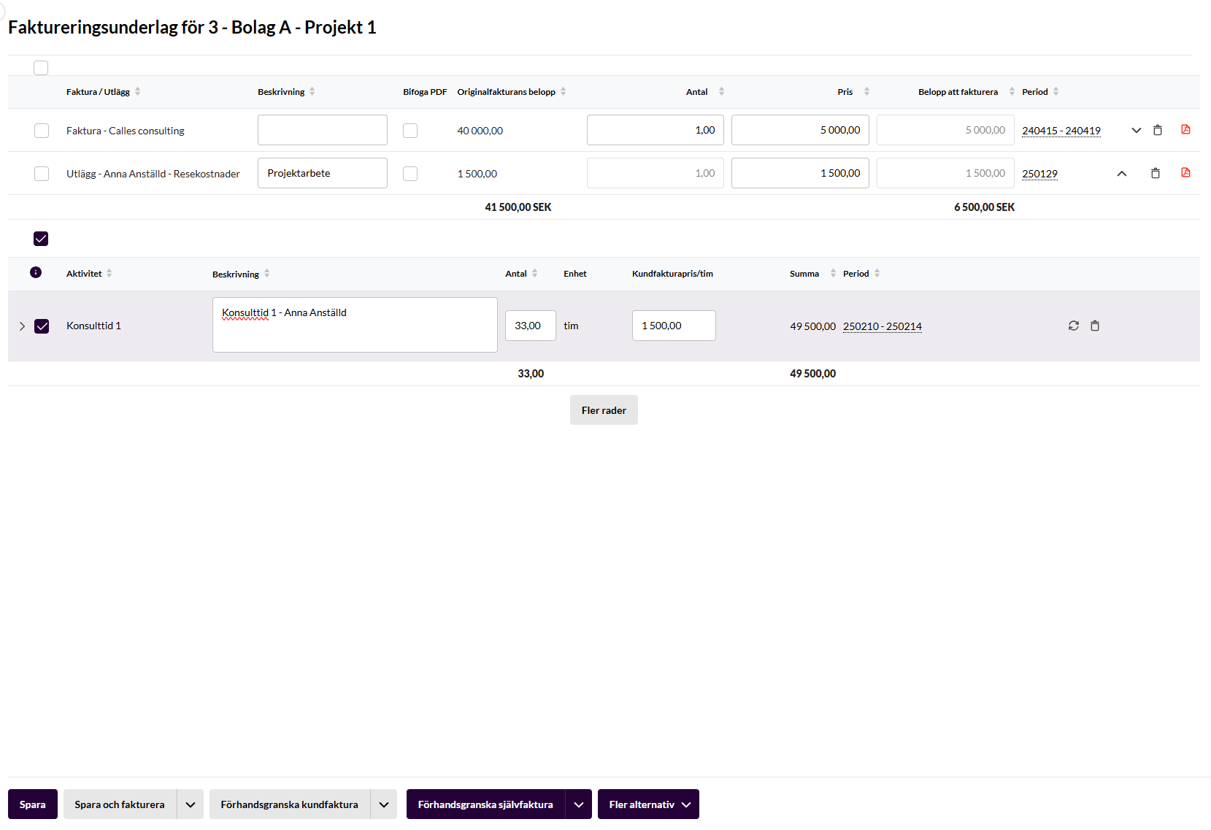The width and height of the screenshot is (1211, 830).
Task: Sort activities by Period column
Action: (x=877, y=273)
